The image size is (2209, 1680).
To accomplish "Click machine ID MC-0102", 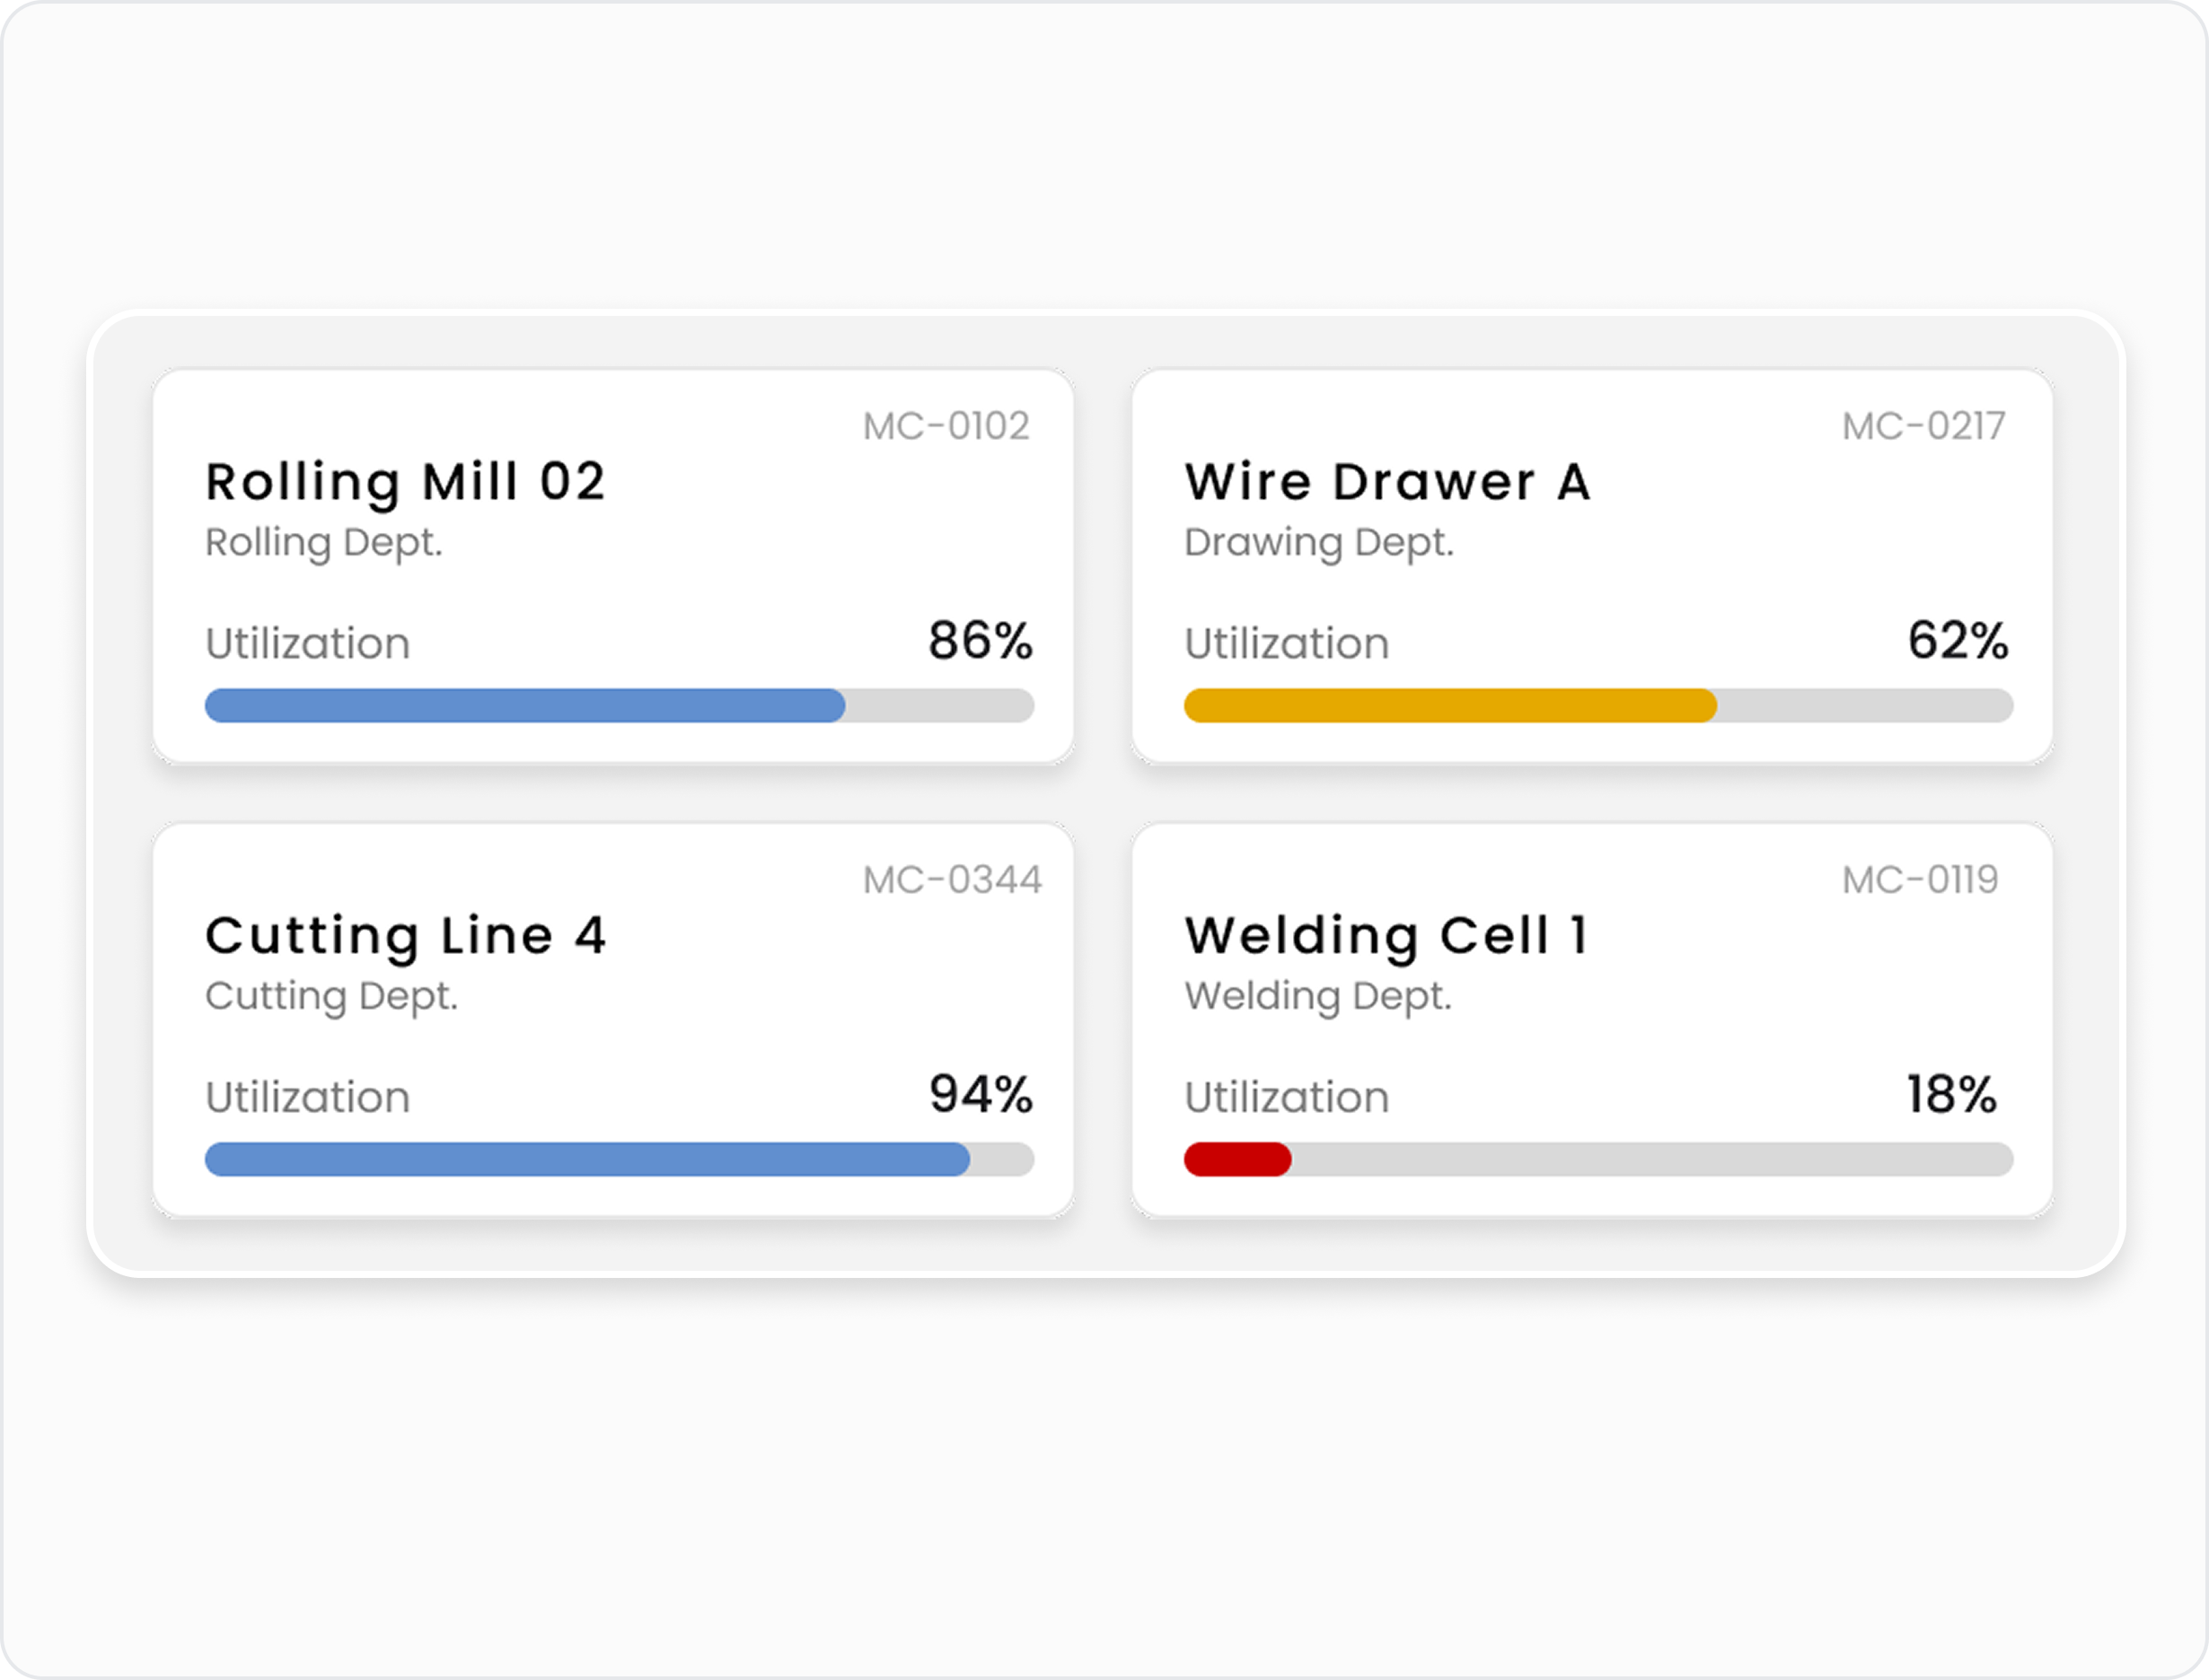I will point(946,426).
